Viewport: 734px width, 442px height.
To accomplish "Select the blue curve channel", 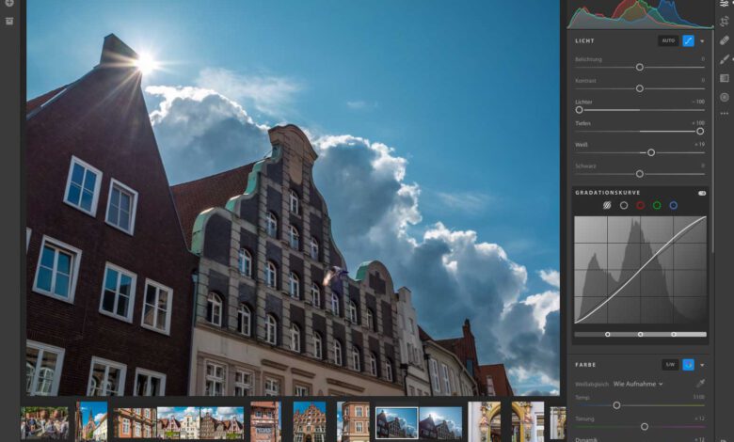I will 673,205.
